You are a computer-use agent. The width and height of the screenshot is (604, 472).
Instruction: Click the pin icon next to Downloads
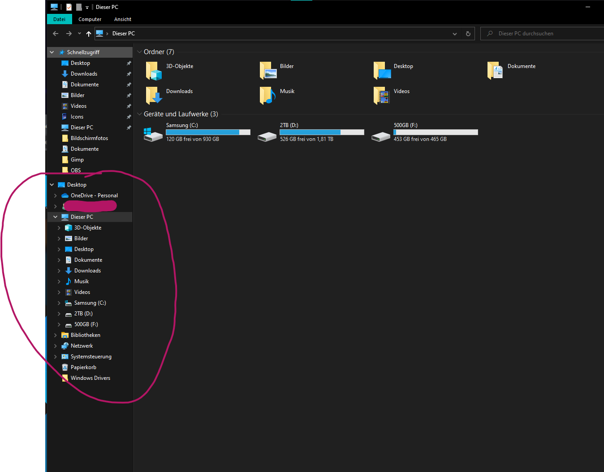[x=129, y=73]
